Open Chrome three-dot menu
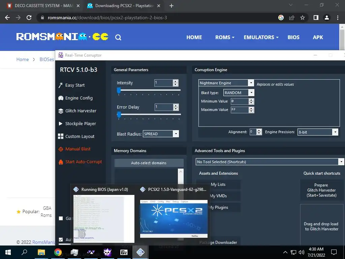The width and height of the screenshot is (345, 259). tap(338, 18)
